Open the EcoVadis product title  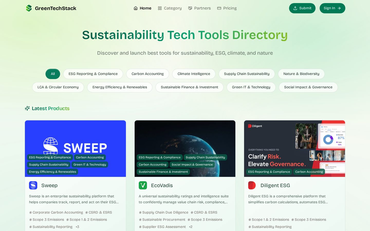[162, 185]
